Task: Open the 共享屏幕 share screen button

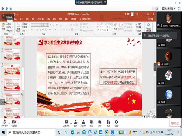Action: 67,123
